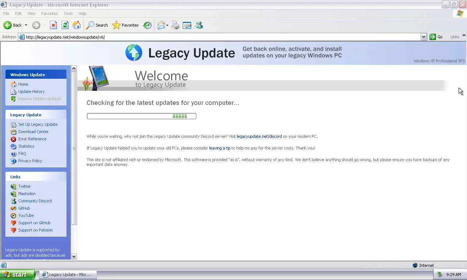Select the Legacy Update taskbar button
This screenshot has width=467, height=280.
point(68,275)
